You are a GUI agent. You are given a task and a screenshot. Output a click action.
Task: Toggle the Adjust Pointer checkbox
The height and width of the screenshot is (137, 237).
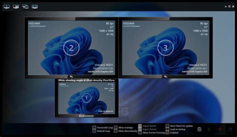point(140,129)
